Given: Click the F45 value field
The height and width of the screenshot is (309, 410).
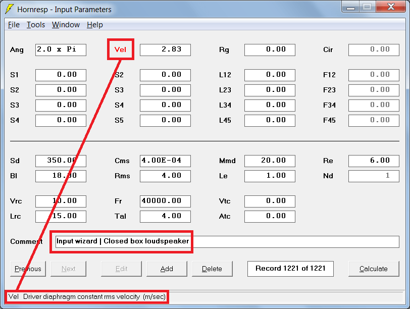Looking at the screenshot, I should (x=374, y=121).
